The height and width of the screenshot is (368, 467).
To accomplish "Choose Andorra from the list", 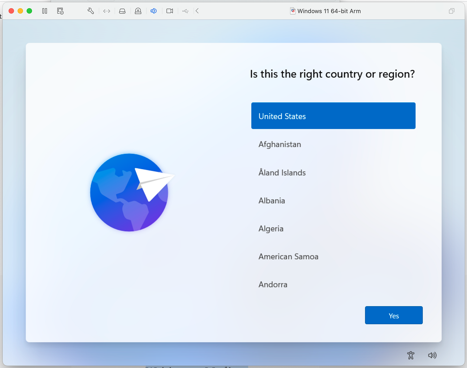I will [273, 284].
